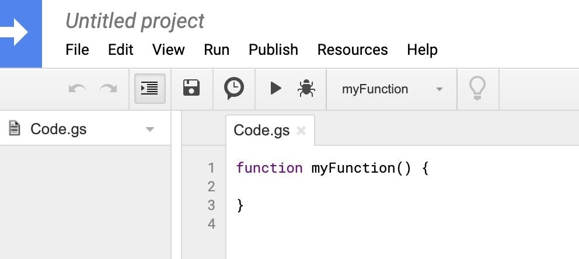This screenshot has height=259, width=579.
Task: Click the lightbulb hint icon
Action: (477, 89)
